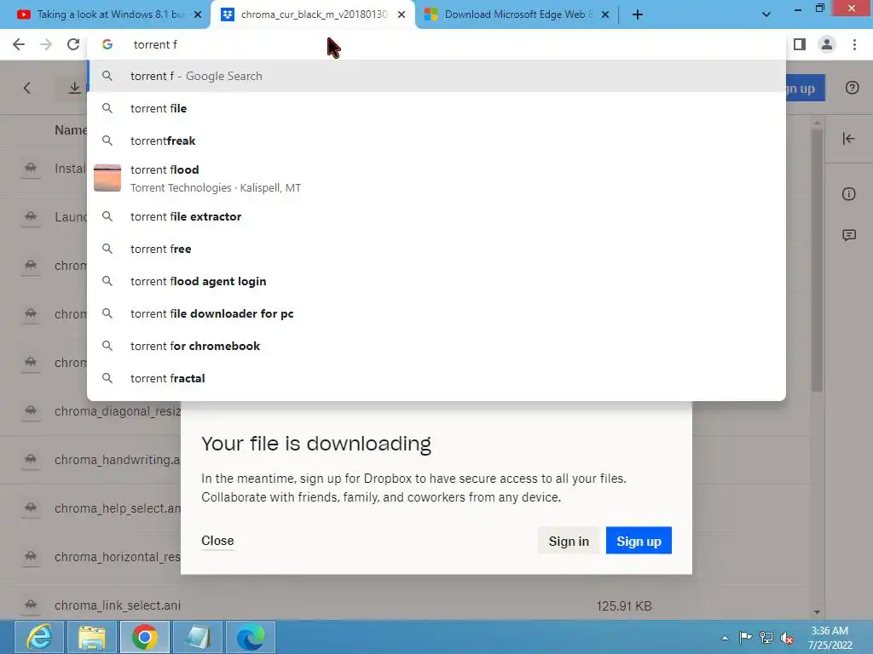Click the muted volume tray icon
This screenshot has width=873, height=654.
[x=787, y=638]
